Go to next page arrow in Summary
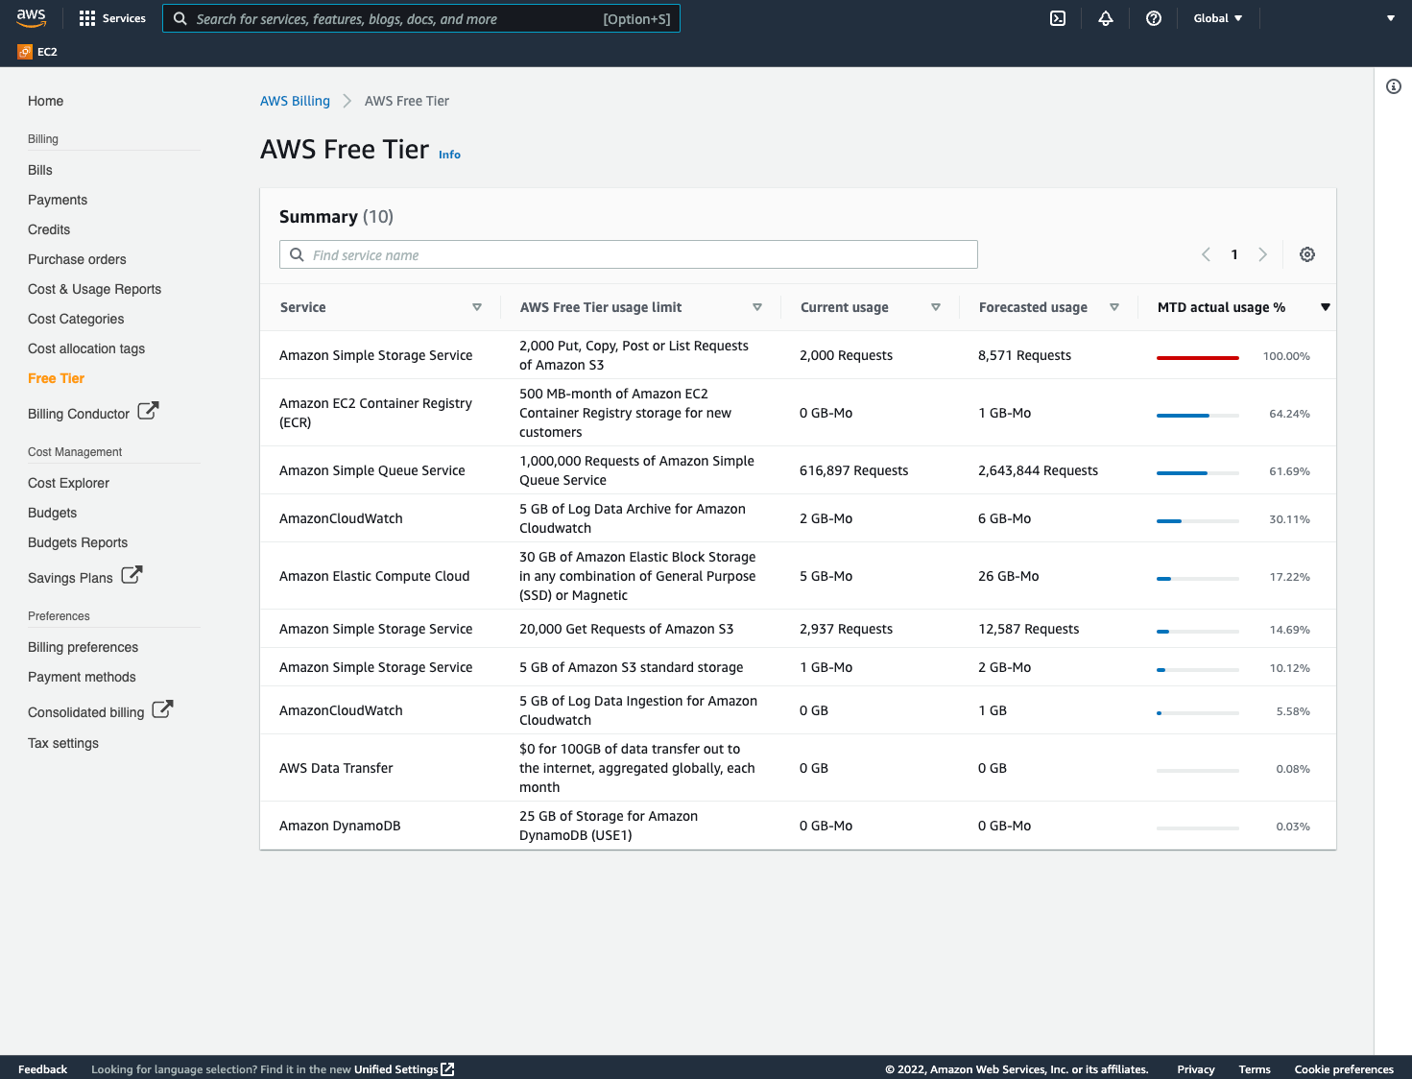This screenshot has height=1079, width=1412. [1263, 254]
